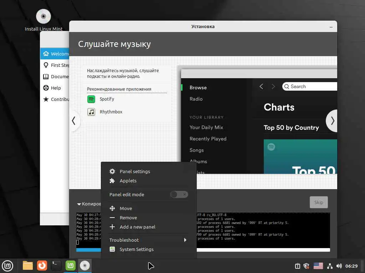Toggle the Panel edit mode switch
The image size is (365, 273).
point(179,194)
